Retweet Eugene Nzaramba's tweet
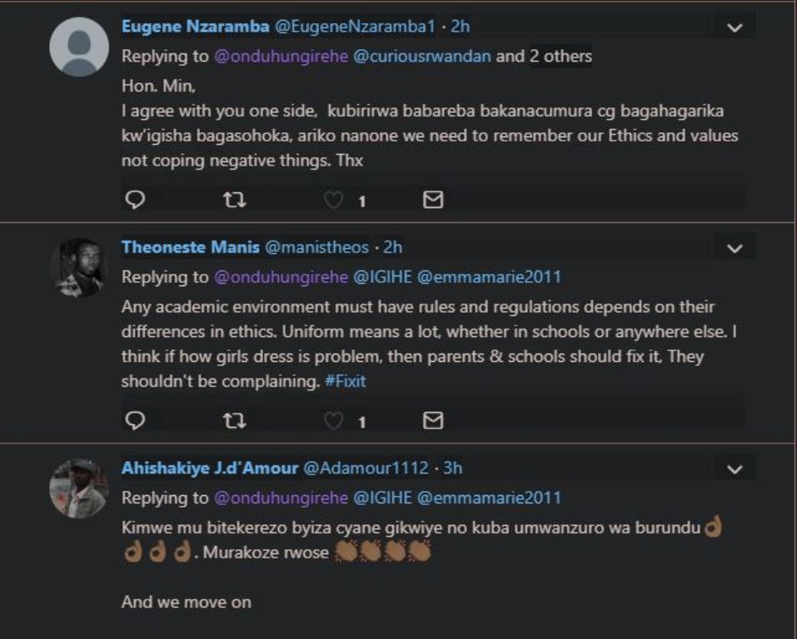 pos(235,201)
